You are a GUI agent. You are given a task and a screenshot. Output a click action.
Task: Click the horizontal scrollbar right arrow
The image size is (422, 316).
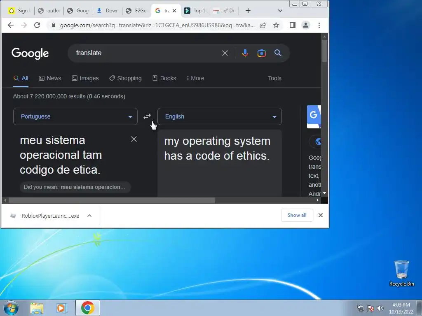[318, 200]
